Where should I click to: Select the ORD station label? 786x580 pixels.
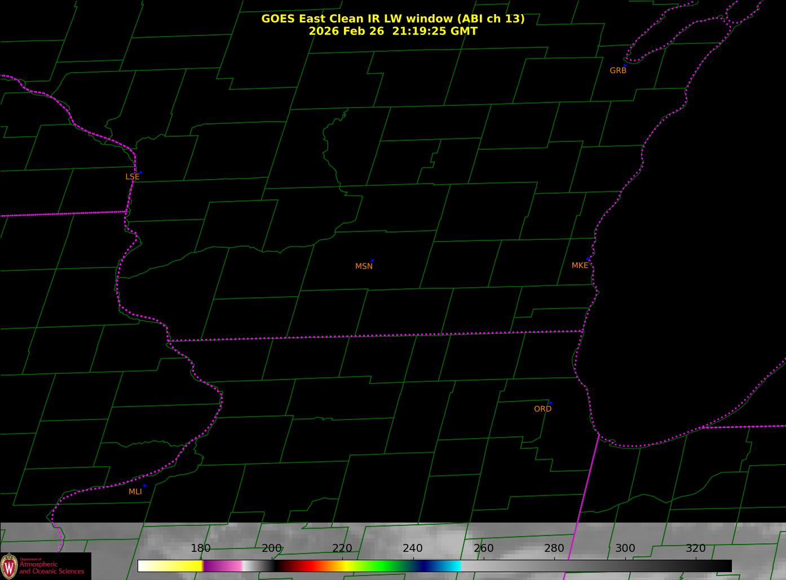click(x=542, y=409)
